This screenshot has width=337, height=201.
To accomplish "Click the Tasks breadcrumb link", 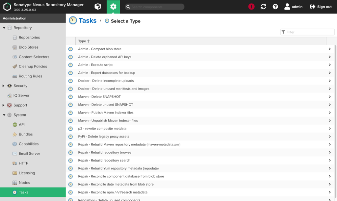I will 88,20.
